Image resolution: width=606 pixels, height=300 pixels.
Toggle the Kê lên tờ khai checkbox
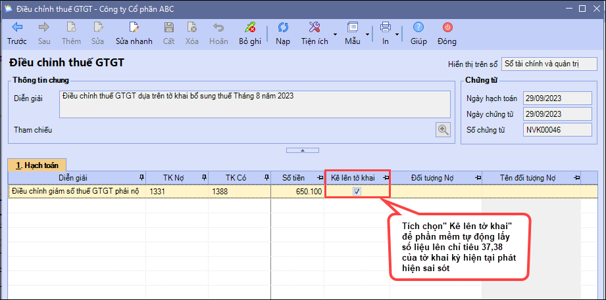tap(357, 192)
